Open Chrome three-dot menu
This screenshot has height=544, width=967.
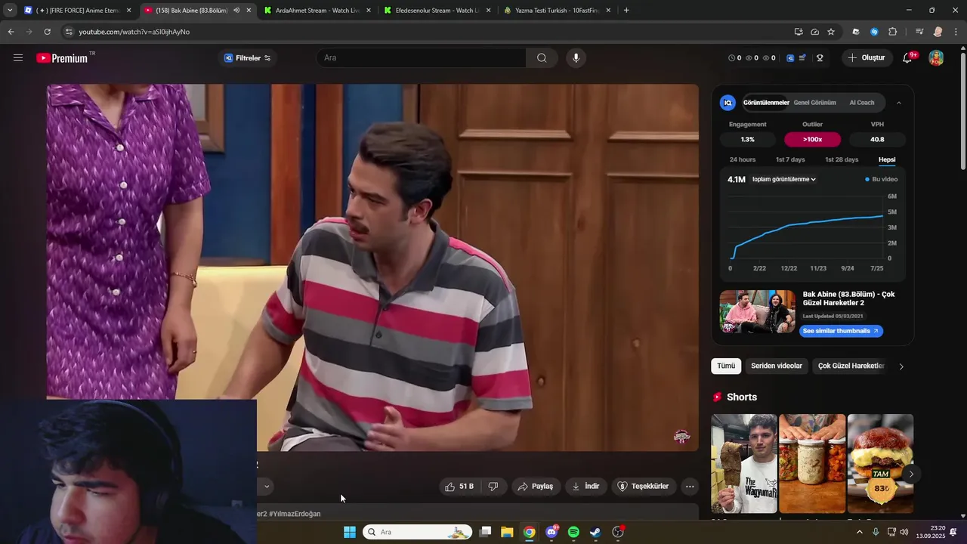click(x=956, y=32)
